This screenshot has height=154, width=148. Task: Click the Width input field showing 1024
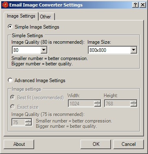tap(81, 103)
